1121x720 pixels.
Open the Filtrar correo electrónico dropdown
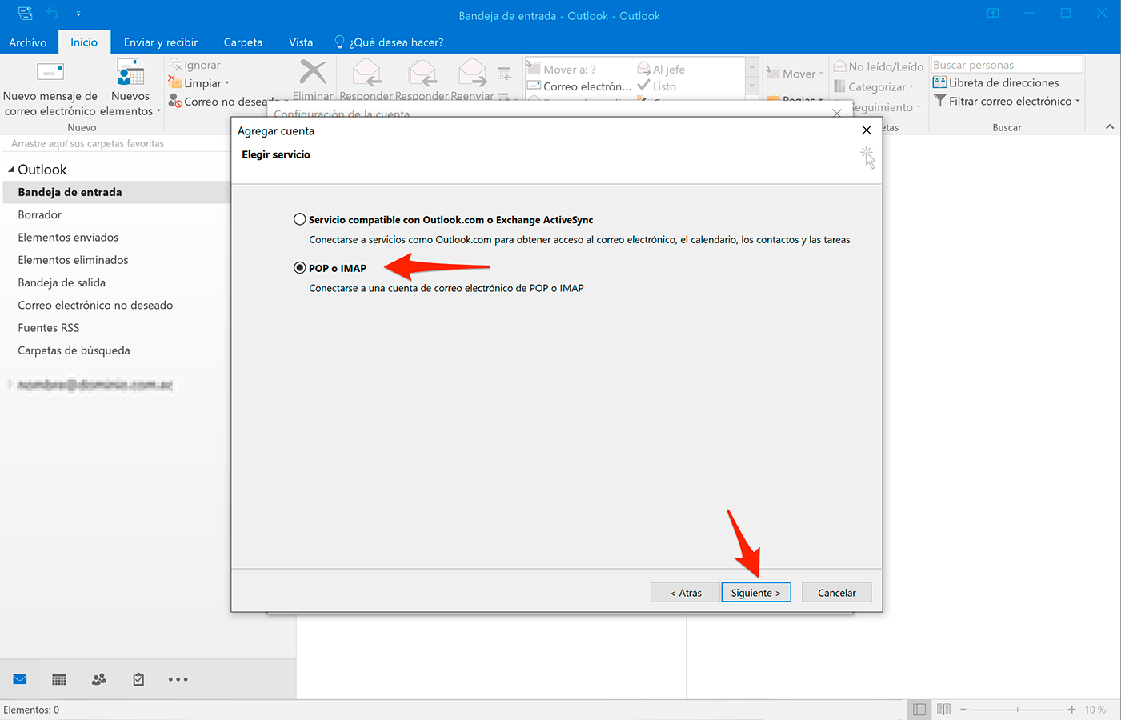click(1007, 101)
